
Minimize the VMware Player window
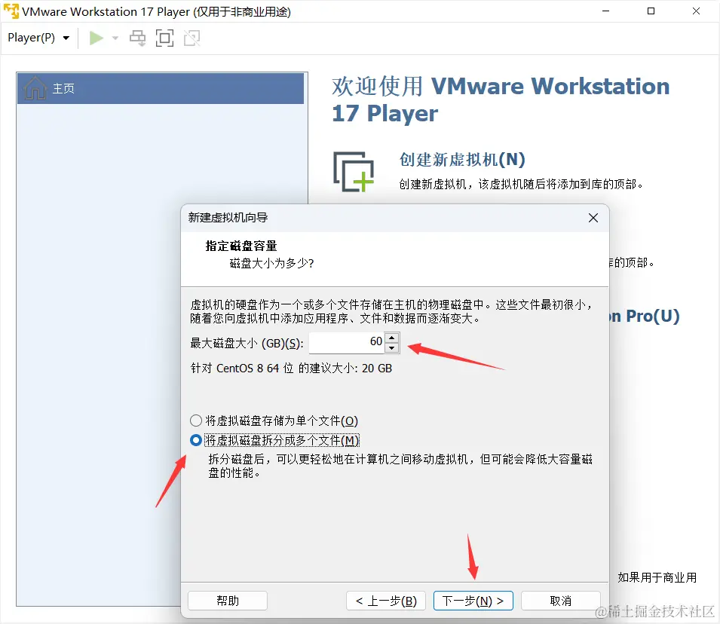[x=605, y=11]
